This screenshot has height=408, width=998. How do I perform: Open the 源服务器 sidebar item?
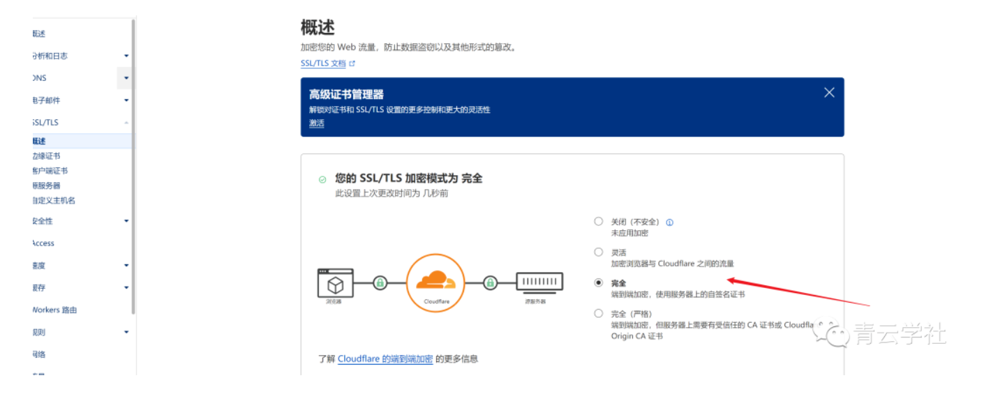(x=46, y=186)
